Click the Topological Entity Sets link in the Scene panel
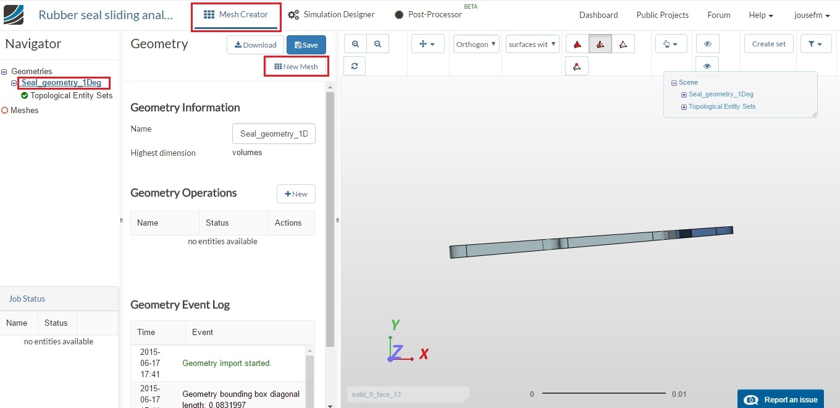The height and width of the screenshot is (408, 840). 722,107
